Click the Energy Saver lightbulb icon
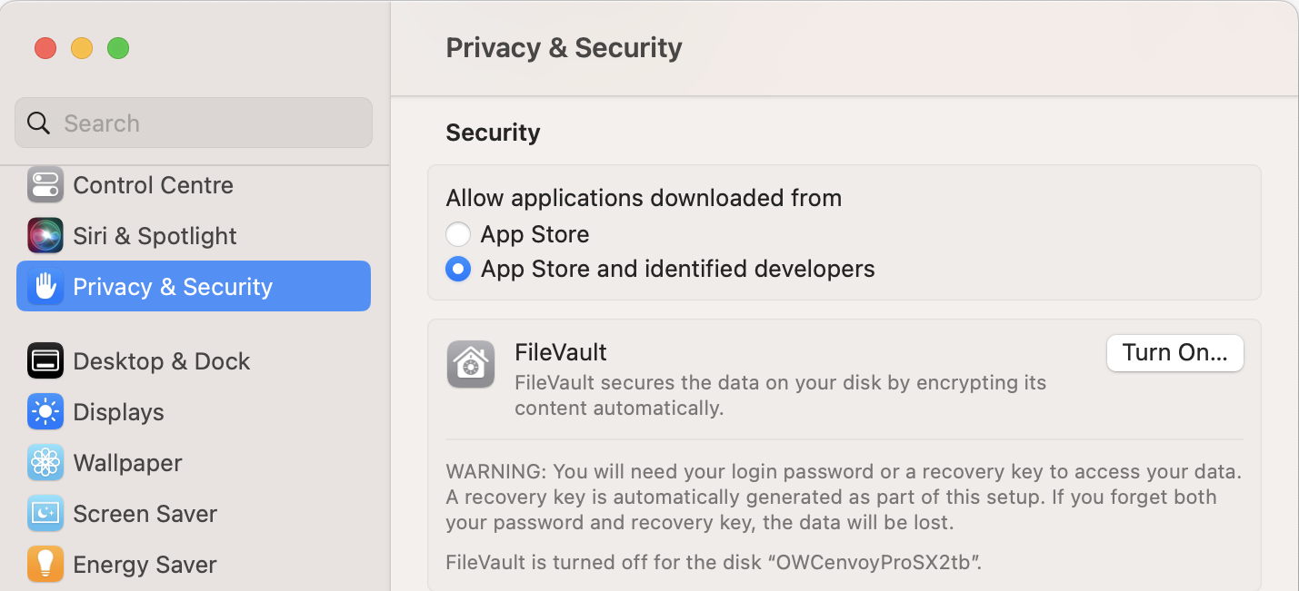Image resolution: width=1299 pixels, height=591 pixels. [45, 565]
